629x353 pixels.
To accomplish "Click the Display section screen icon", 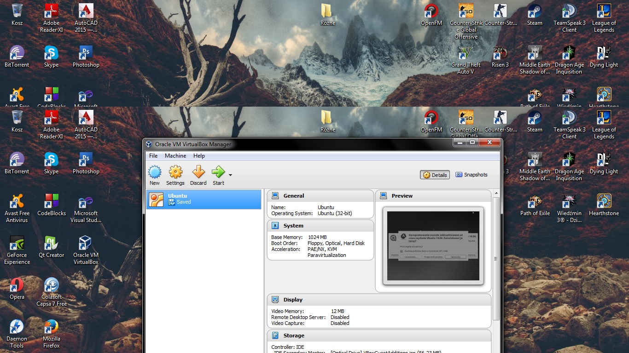I will (275, 300).
